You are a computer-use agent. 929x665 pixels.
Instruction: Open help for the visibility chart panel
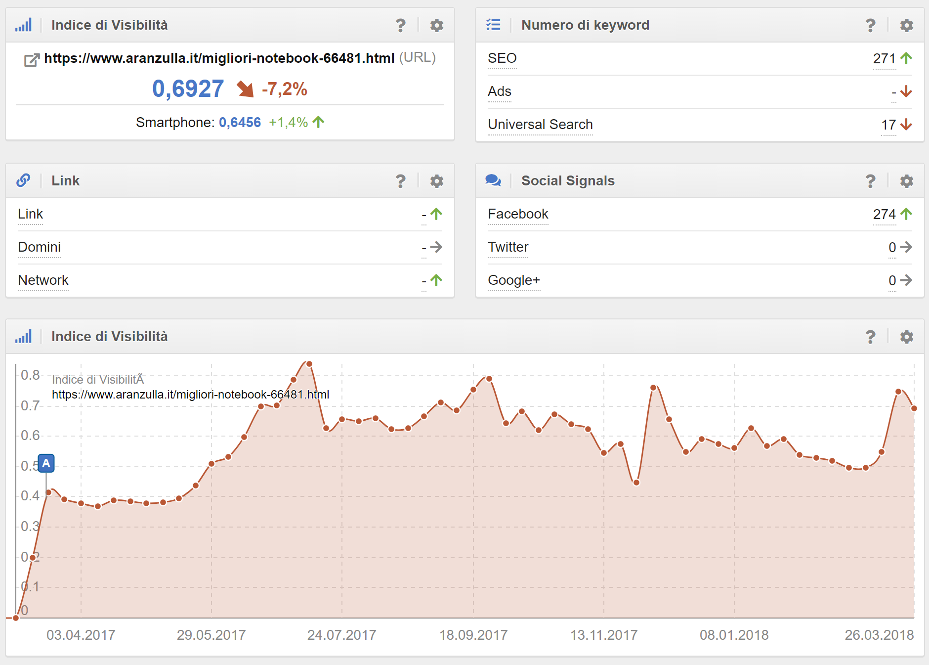click(871, 337)
